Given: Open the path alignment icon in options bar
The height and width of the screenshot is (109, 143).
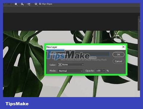Looking at the screenshot, I should 22,4.
